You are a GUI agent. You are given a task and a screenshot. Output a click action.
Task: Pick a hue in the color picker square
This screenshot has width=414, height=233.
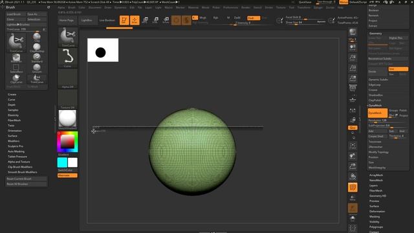tap(67, 142)
